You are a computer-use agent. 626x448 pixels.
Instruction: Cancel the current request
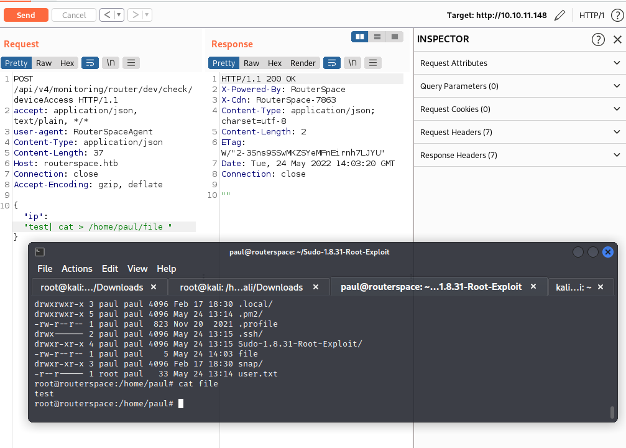(74, 15)
